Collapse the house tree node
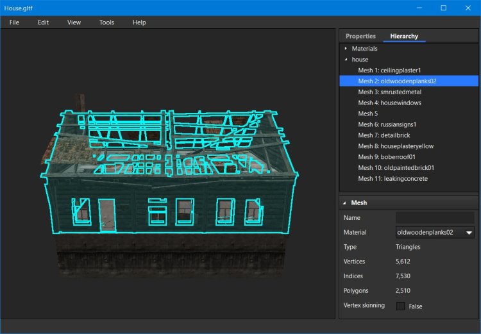 point(346,60)
